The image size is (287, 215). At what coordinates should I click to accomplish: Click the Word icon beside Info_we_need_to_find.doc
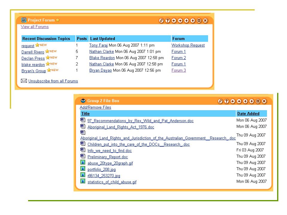tap(83, 150)
